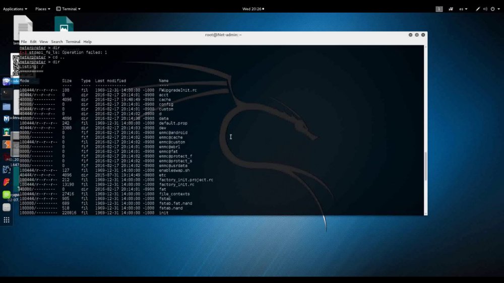Show all applications with the grid icon
This screenshot has height=283, width=504.
point(7,220)
